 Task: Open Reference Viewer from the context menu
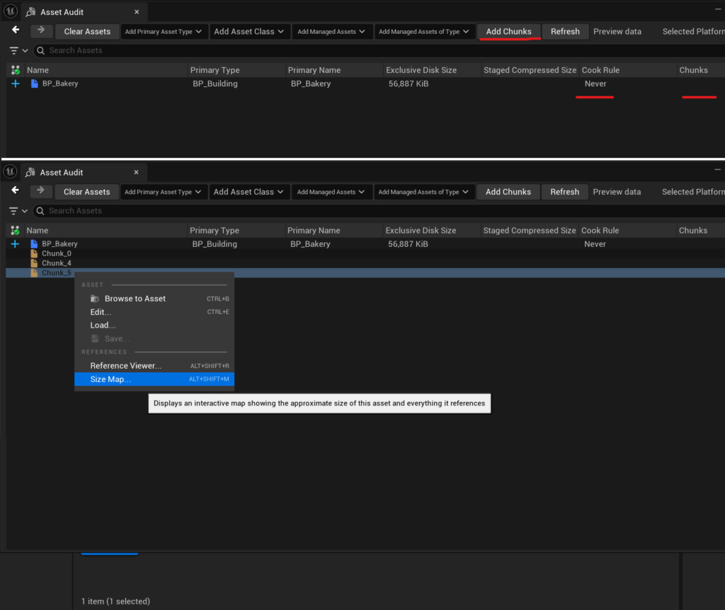[x=125, y=366]
